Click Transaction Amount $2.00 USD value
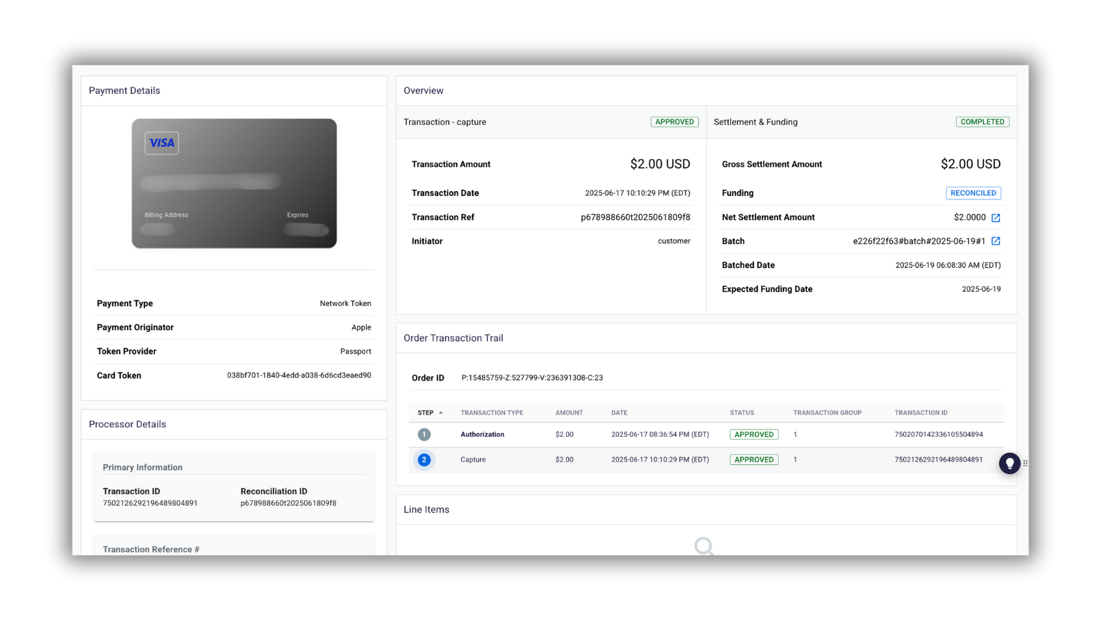 pyautogui.click(x=660, y=164)
